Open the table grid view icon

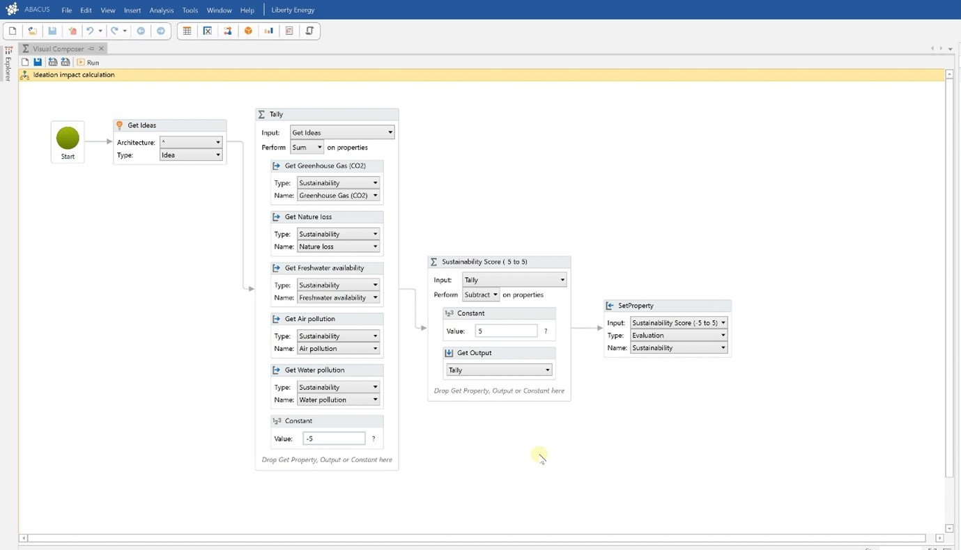coord(187,31)
